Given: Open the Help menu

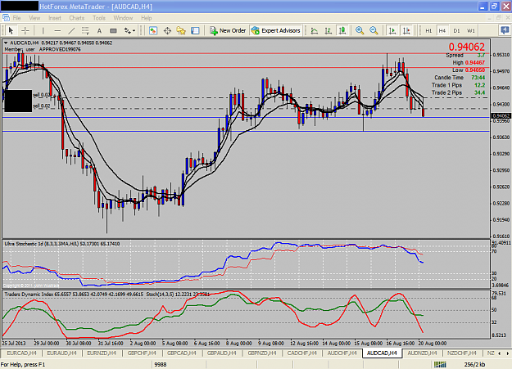Looking at the screenshot, I should click(x=147, y=18).
